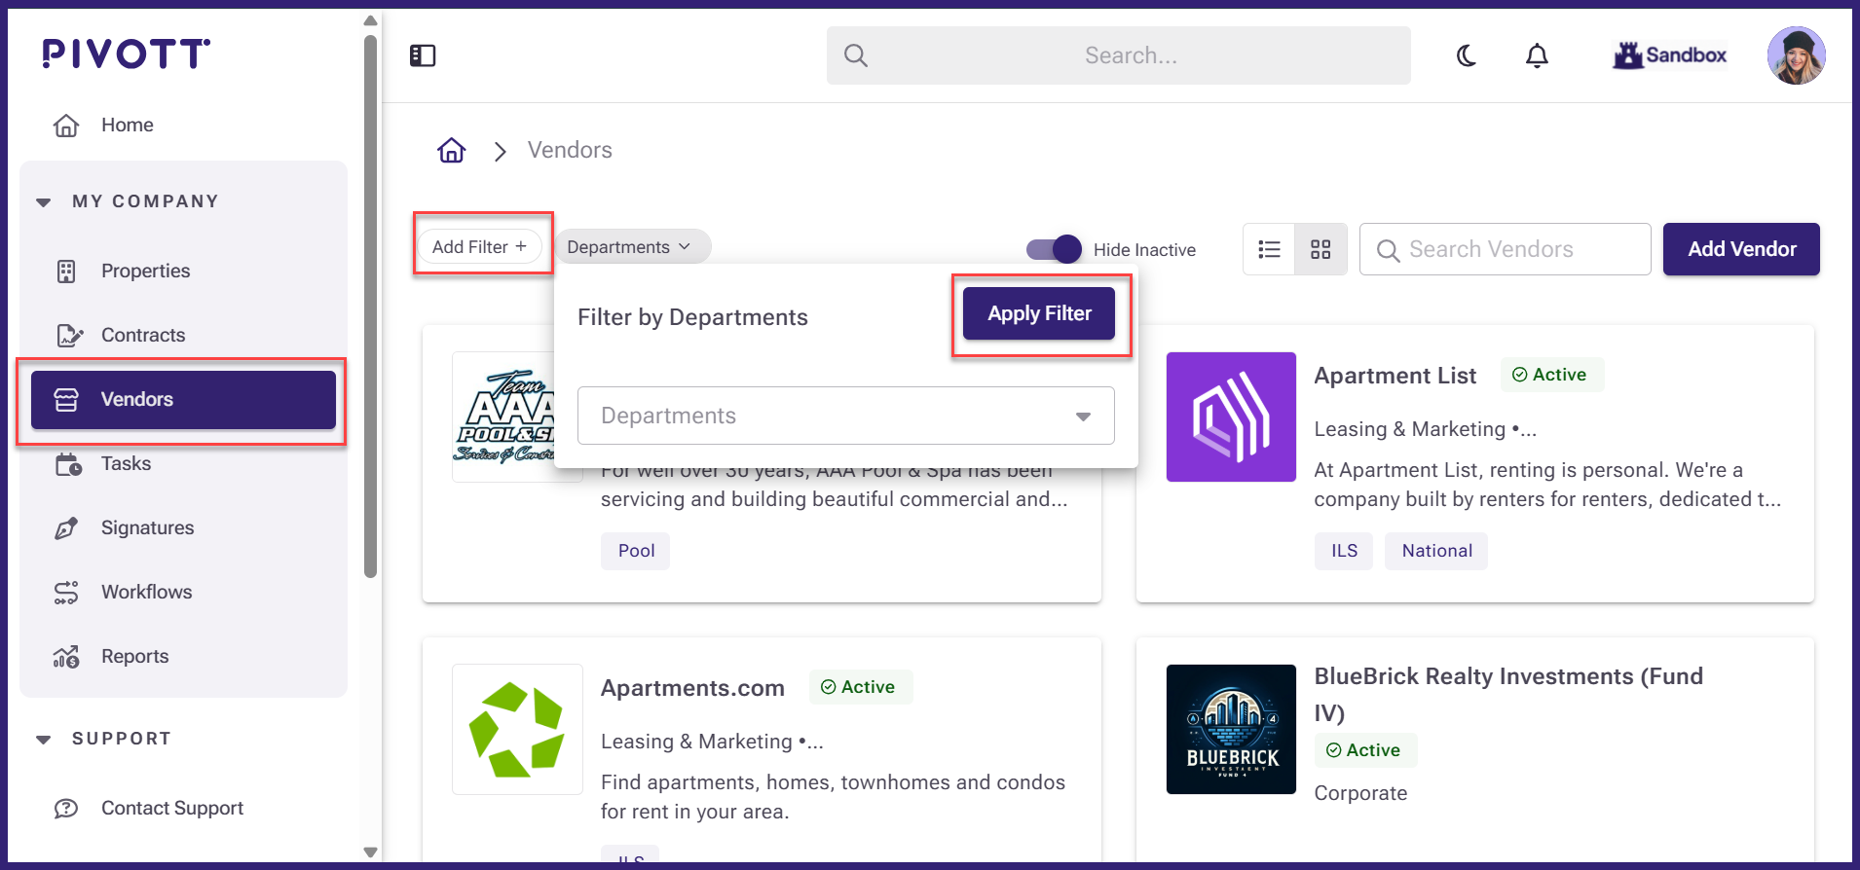Open Properties in the sidebar
The height and width of the screenshot is (870, 1860).
(183, 271)
